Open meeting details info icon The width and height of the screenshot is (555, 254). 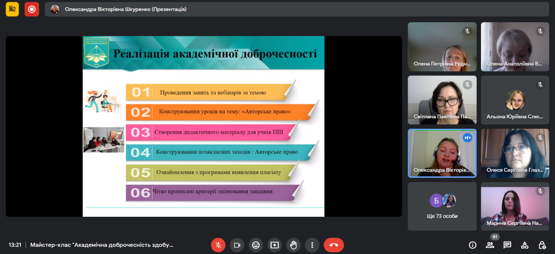473,245
